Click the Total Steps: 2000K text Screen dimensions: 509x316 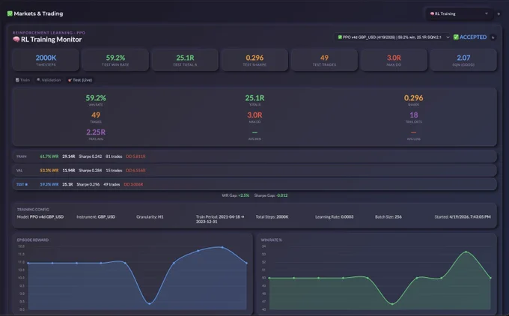pos(272,216)
